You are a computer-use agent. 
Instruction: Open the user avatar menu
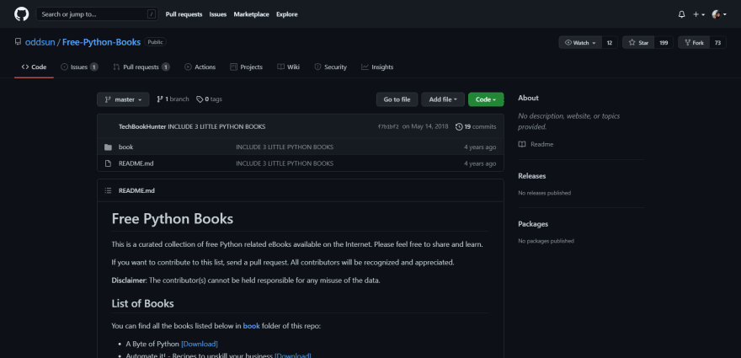click(719, 14)
